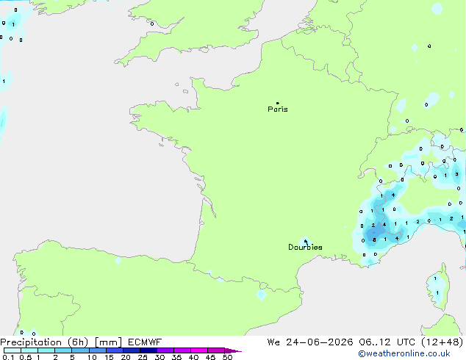Select the 35–40 mm legend swatch
466x360 pixels.
(x=182, y=350)
